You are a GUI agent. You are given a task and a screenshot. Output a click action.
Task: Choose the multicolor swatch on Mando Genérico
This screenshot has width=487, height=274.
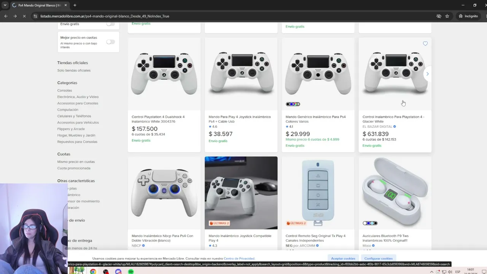tap(295, 104)
